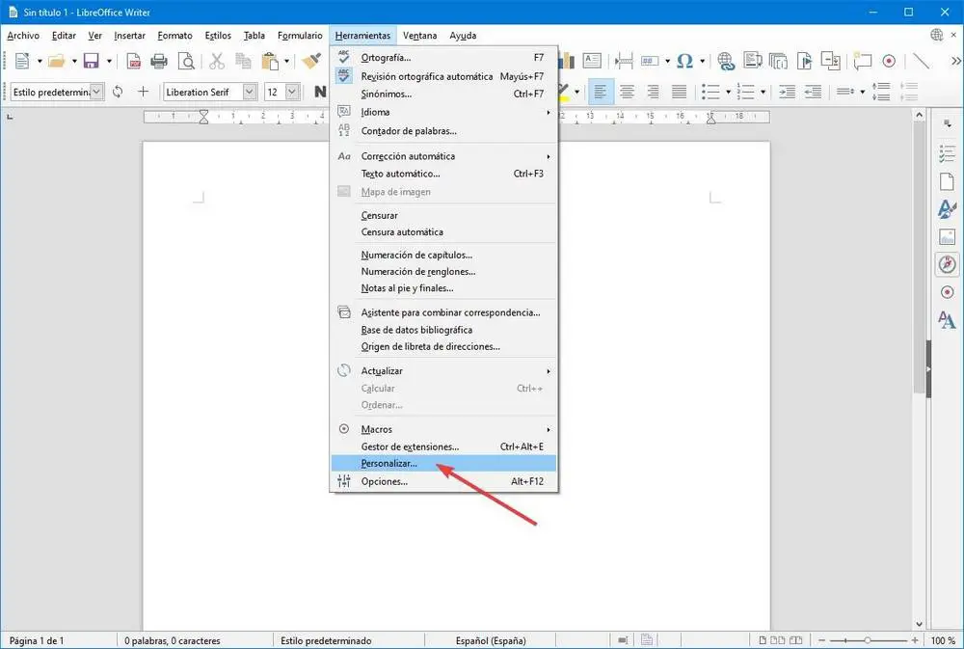The height and width of the screenshot is (649, 964).
Task: Decrease paragraph indent
Action: click(x=813, y=93)
